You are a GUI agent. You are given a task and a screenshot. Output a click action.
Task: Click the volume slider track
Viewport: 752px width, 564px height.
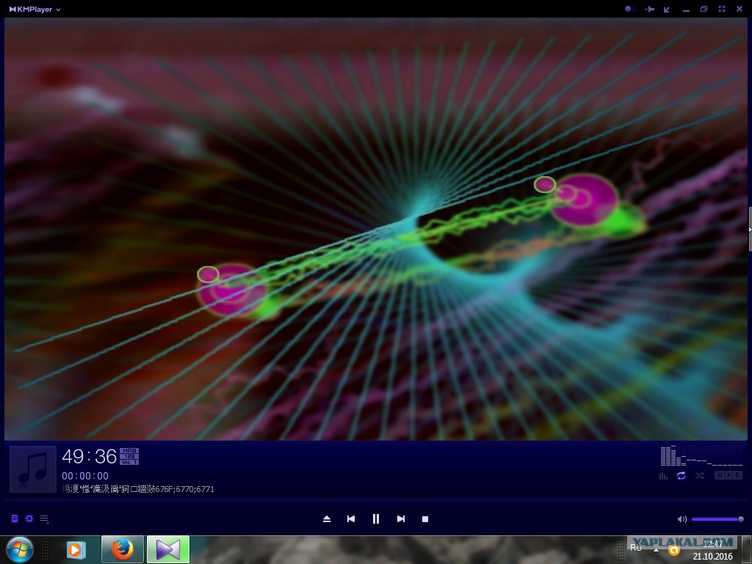click(x=717, y=519)
